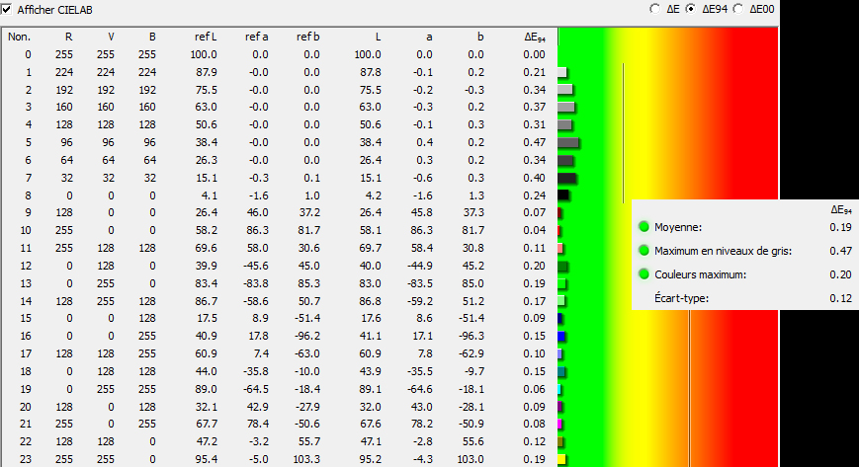The image size is (859, 467).
Task: Uncheck the Afficher CIELAB checkbox
Action: [7, 9]
